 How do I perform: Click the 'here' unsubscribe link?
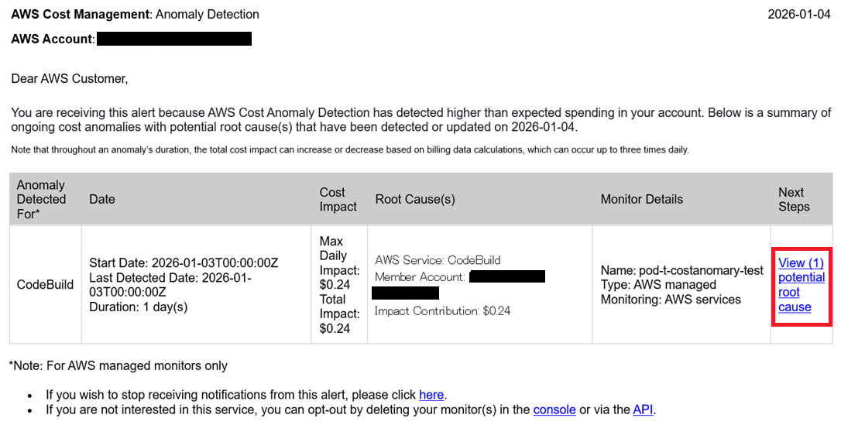click(431, 395)
